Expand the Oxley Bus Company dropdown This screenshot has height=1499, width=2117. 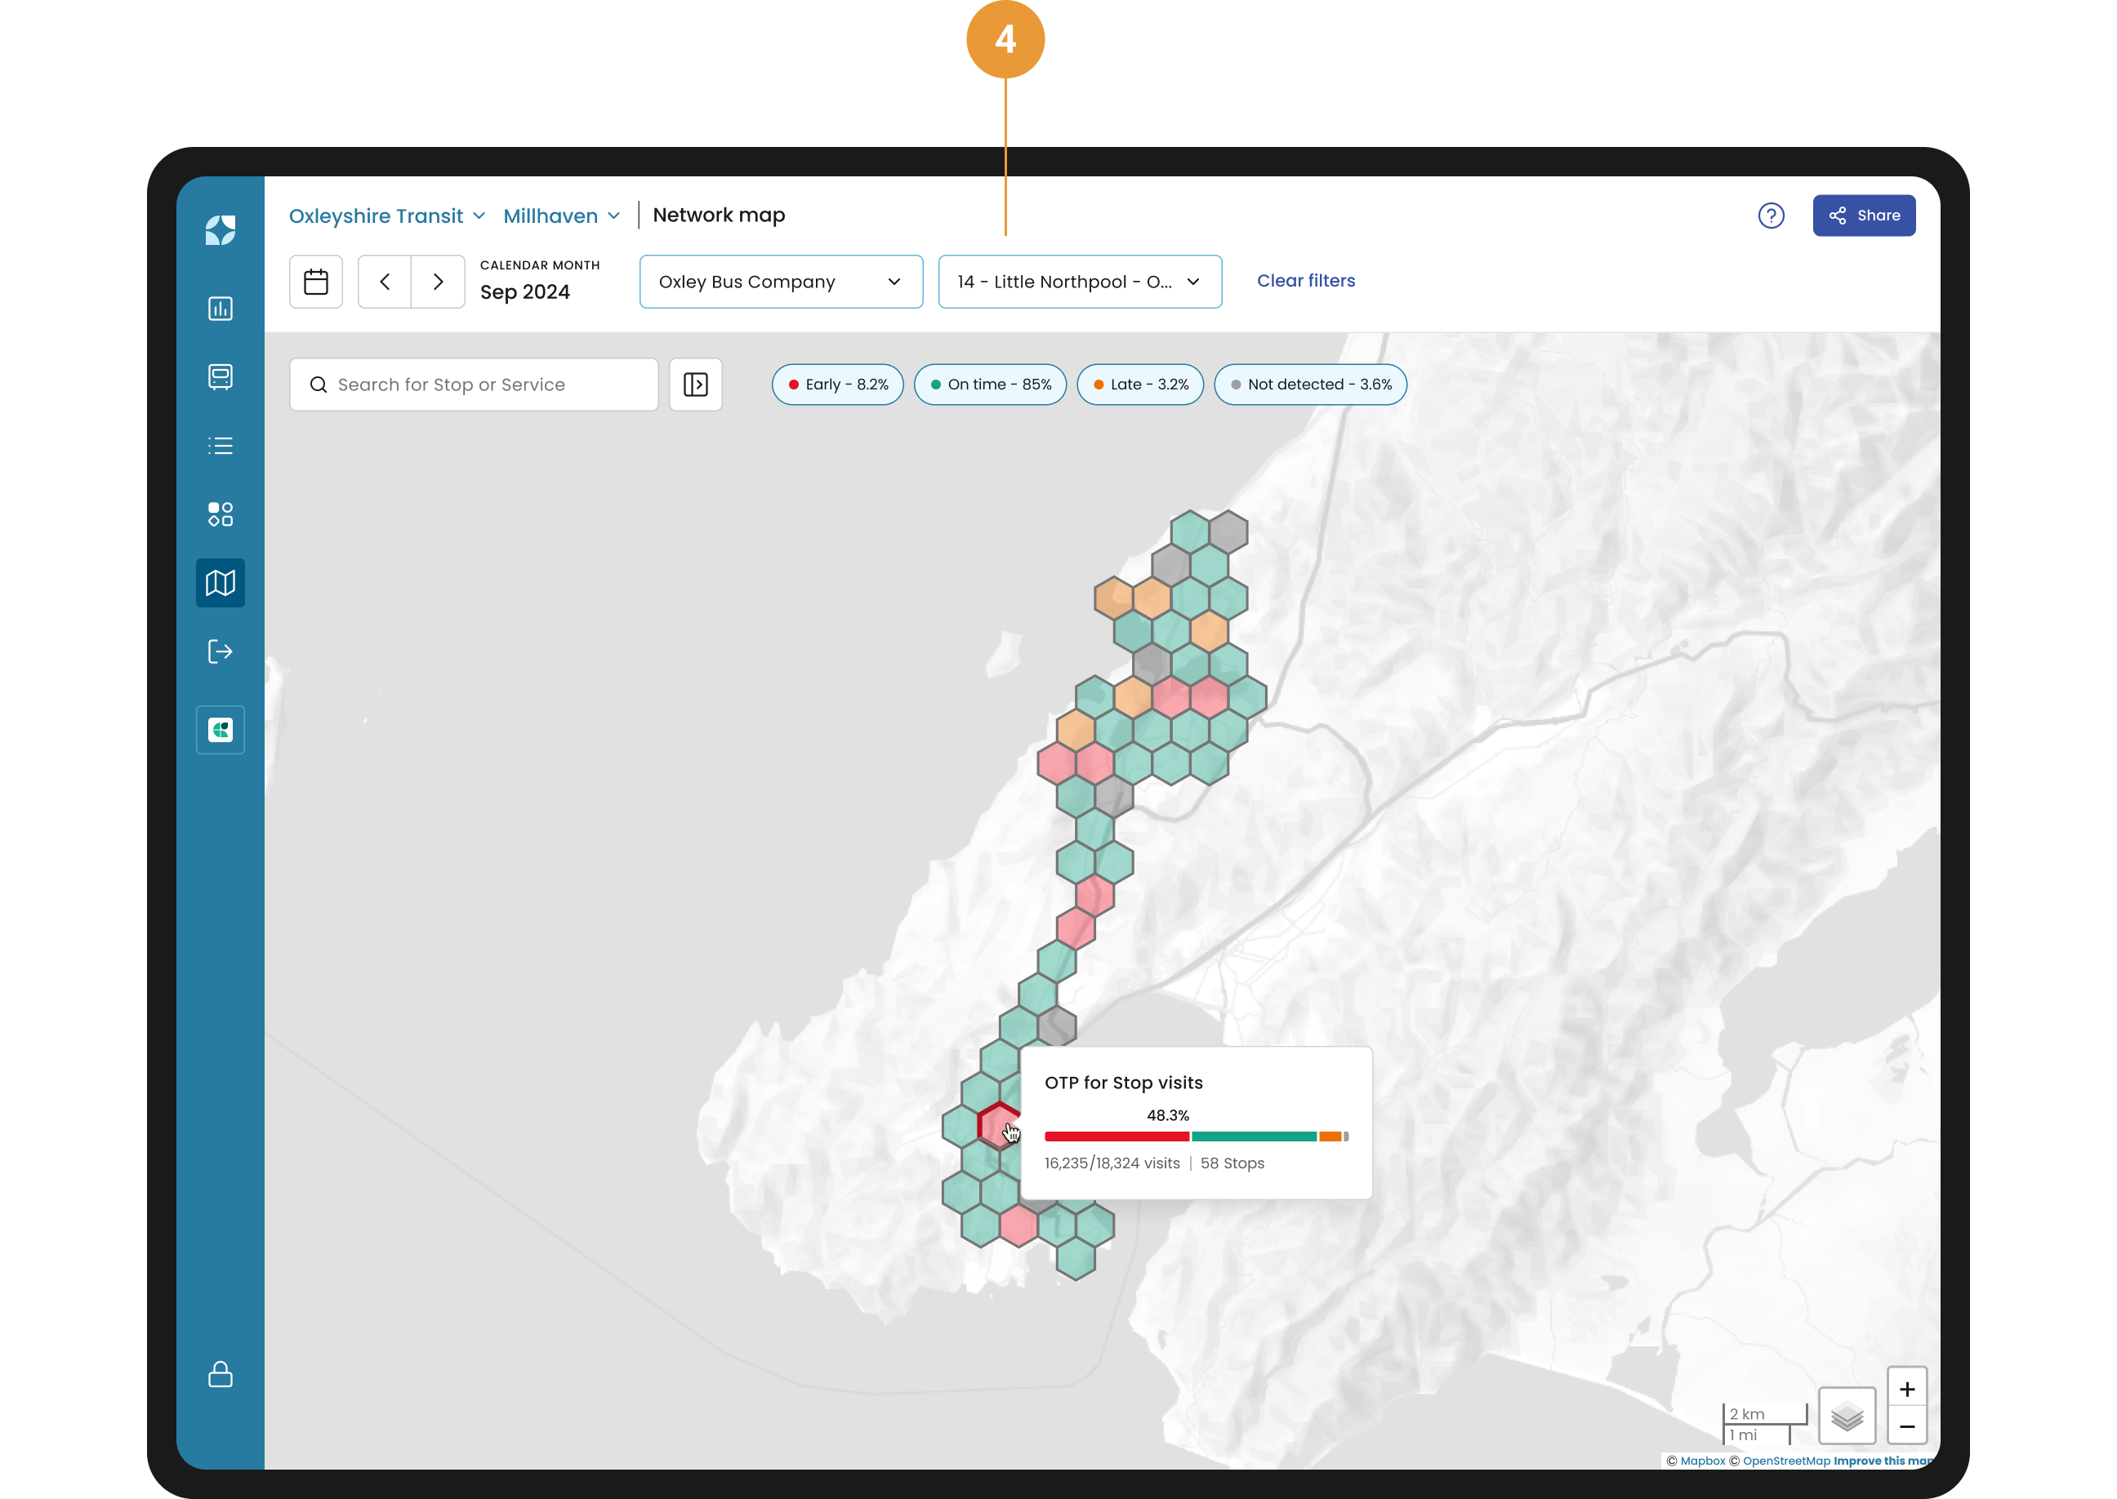pos(780,282)
